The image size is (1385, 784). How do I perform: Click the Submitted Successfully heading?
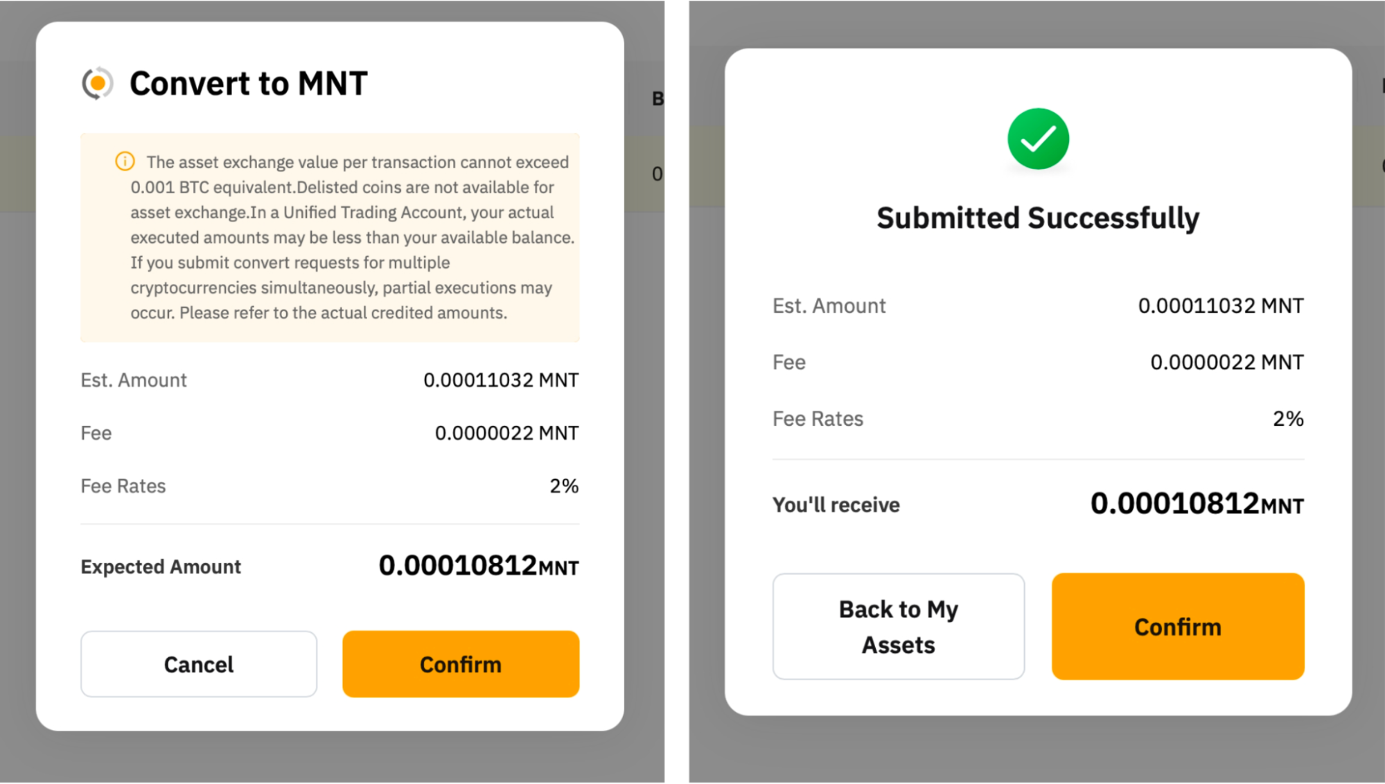1037,218
